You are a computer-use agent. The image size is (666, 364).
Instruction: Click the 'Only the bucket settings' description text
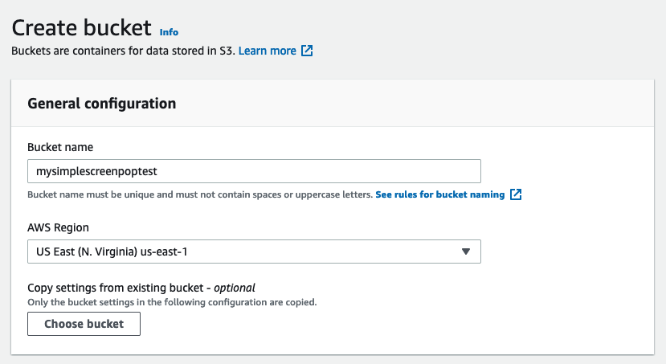(172, 302)
